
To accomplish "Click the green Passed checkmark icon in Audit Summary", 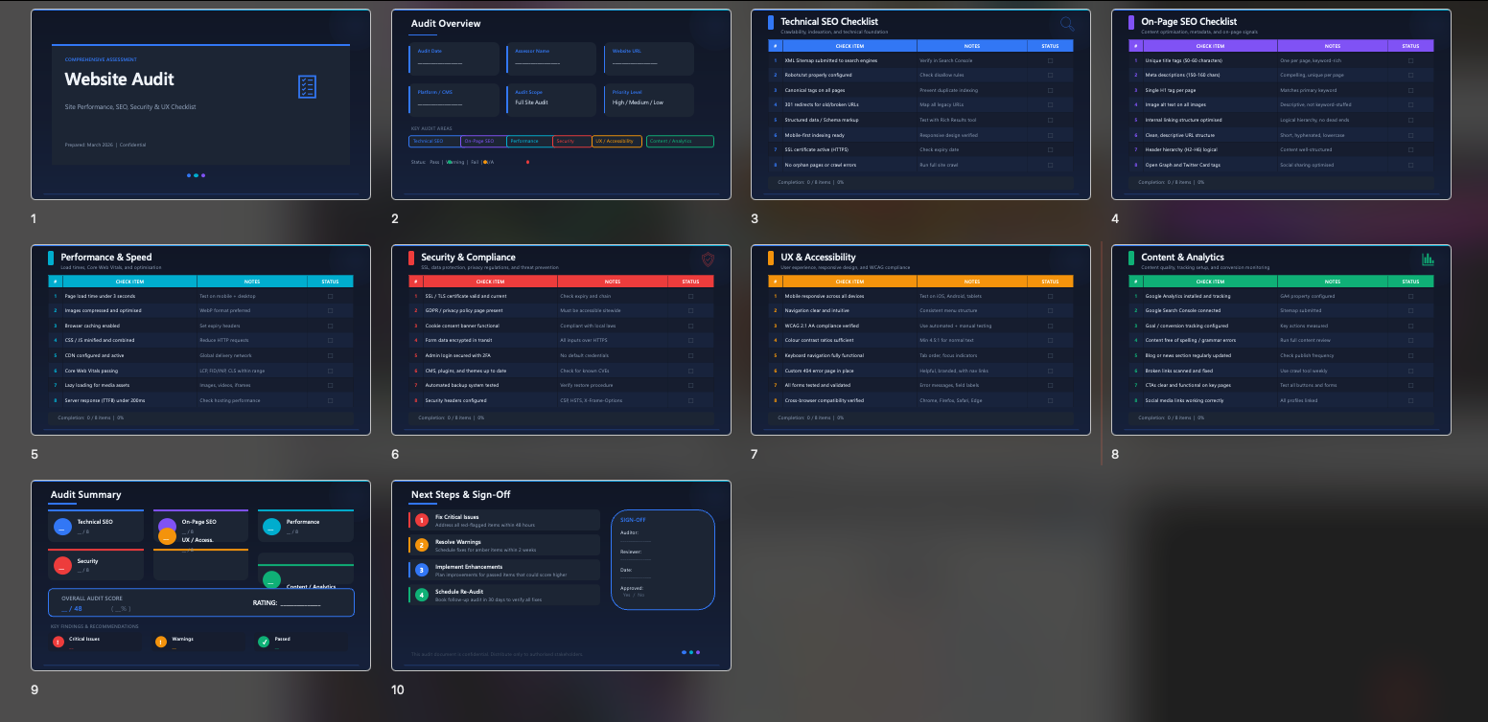I will [264, 642].
